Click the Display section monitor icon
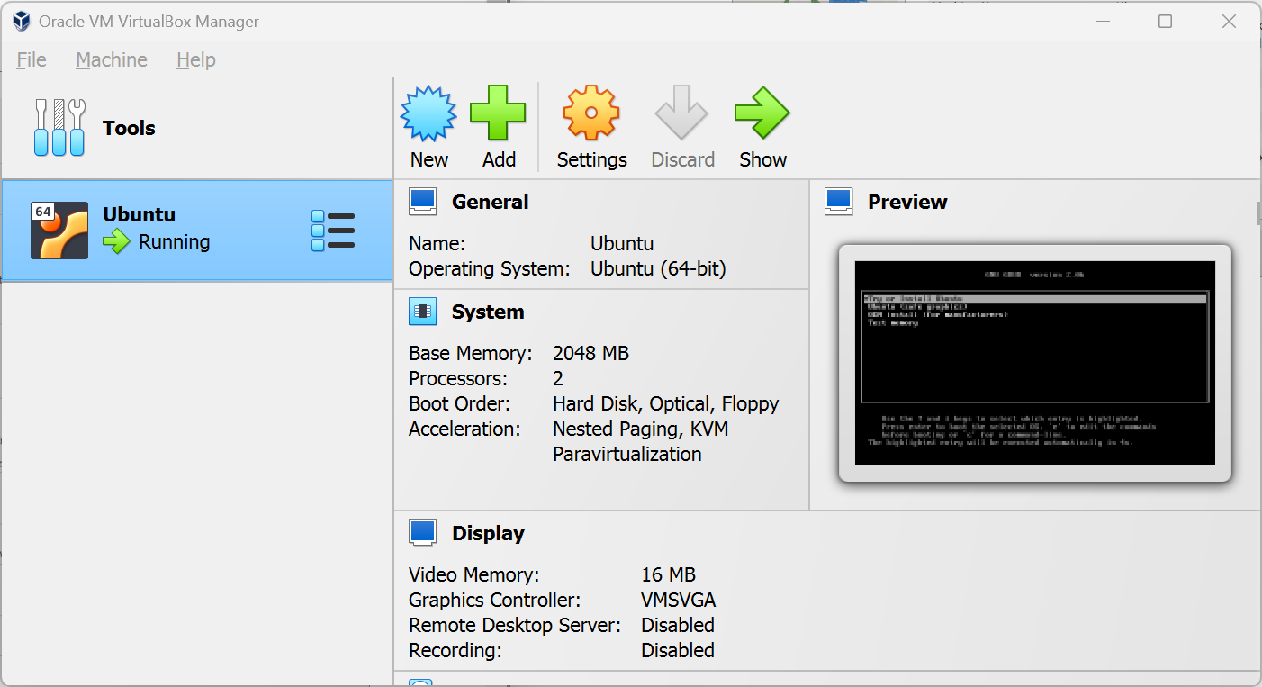This screenshot has width=1262, height=687. tap(423, 533)
